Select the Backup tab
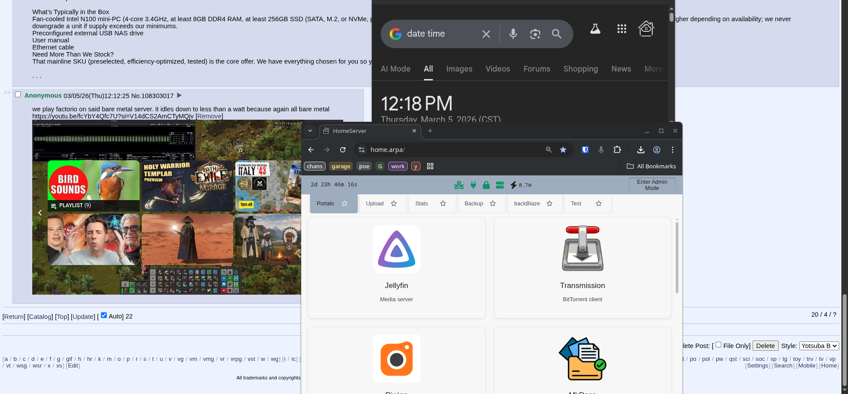The width and height of the screenshot is (848, 394). pos(474,204)
